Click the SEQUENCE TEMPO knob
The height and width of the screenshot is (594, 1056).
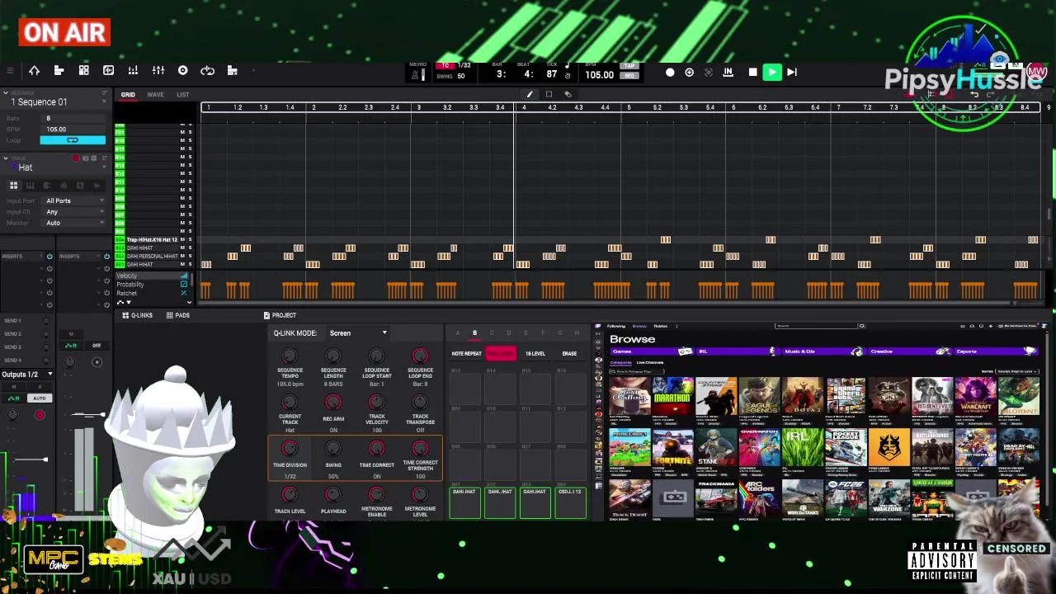point(290,356)
